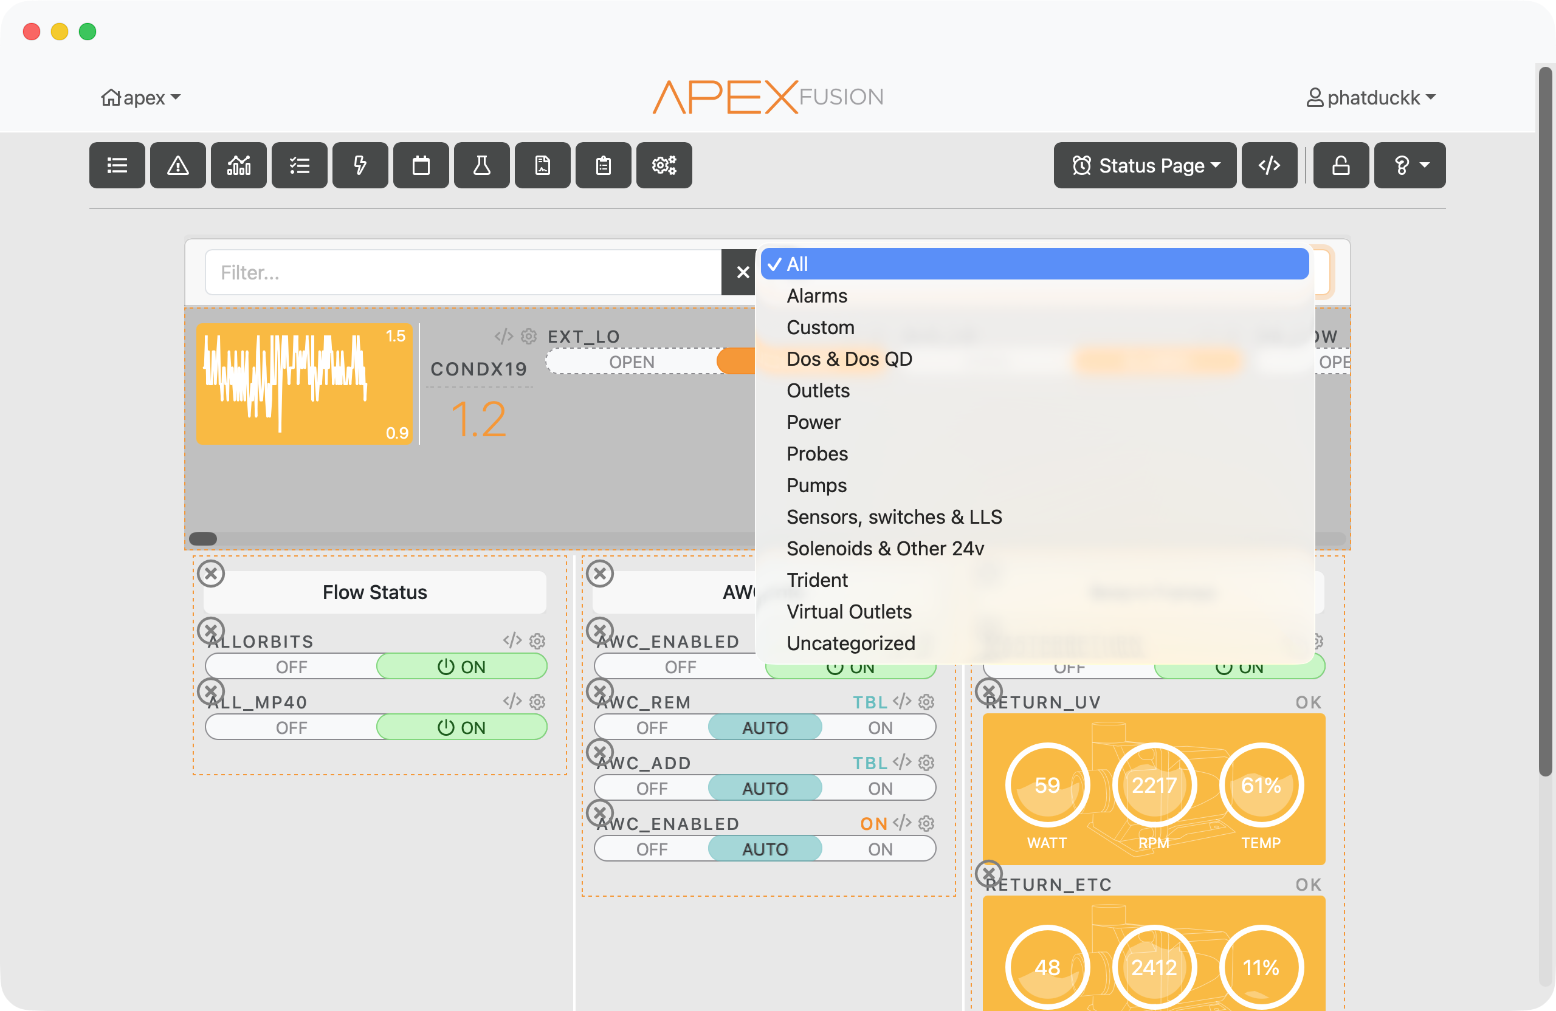Open ALLORBITS programming code icon
1556x1011 pixels.
coord(512,640)
